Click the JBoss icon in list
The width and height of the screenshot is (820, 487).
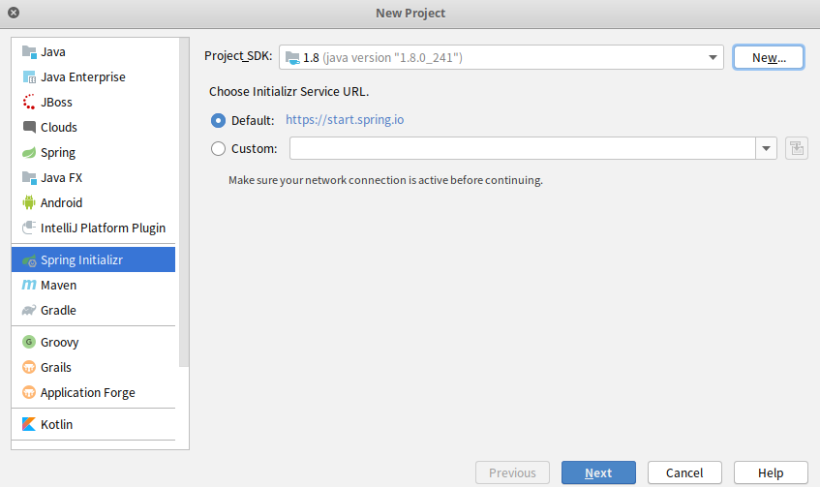coord(29,102)
